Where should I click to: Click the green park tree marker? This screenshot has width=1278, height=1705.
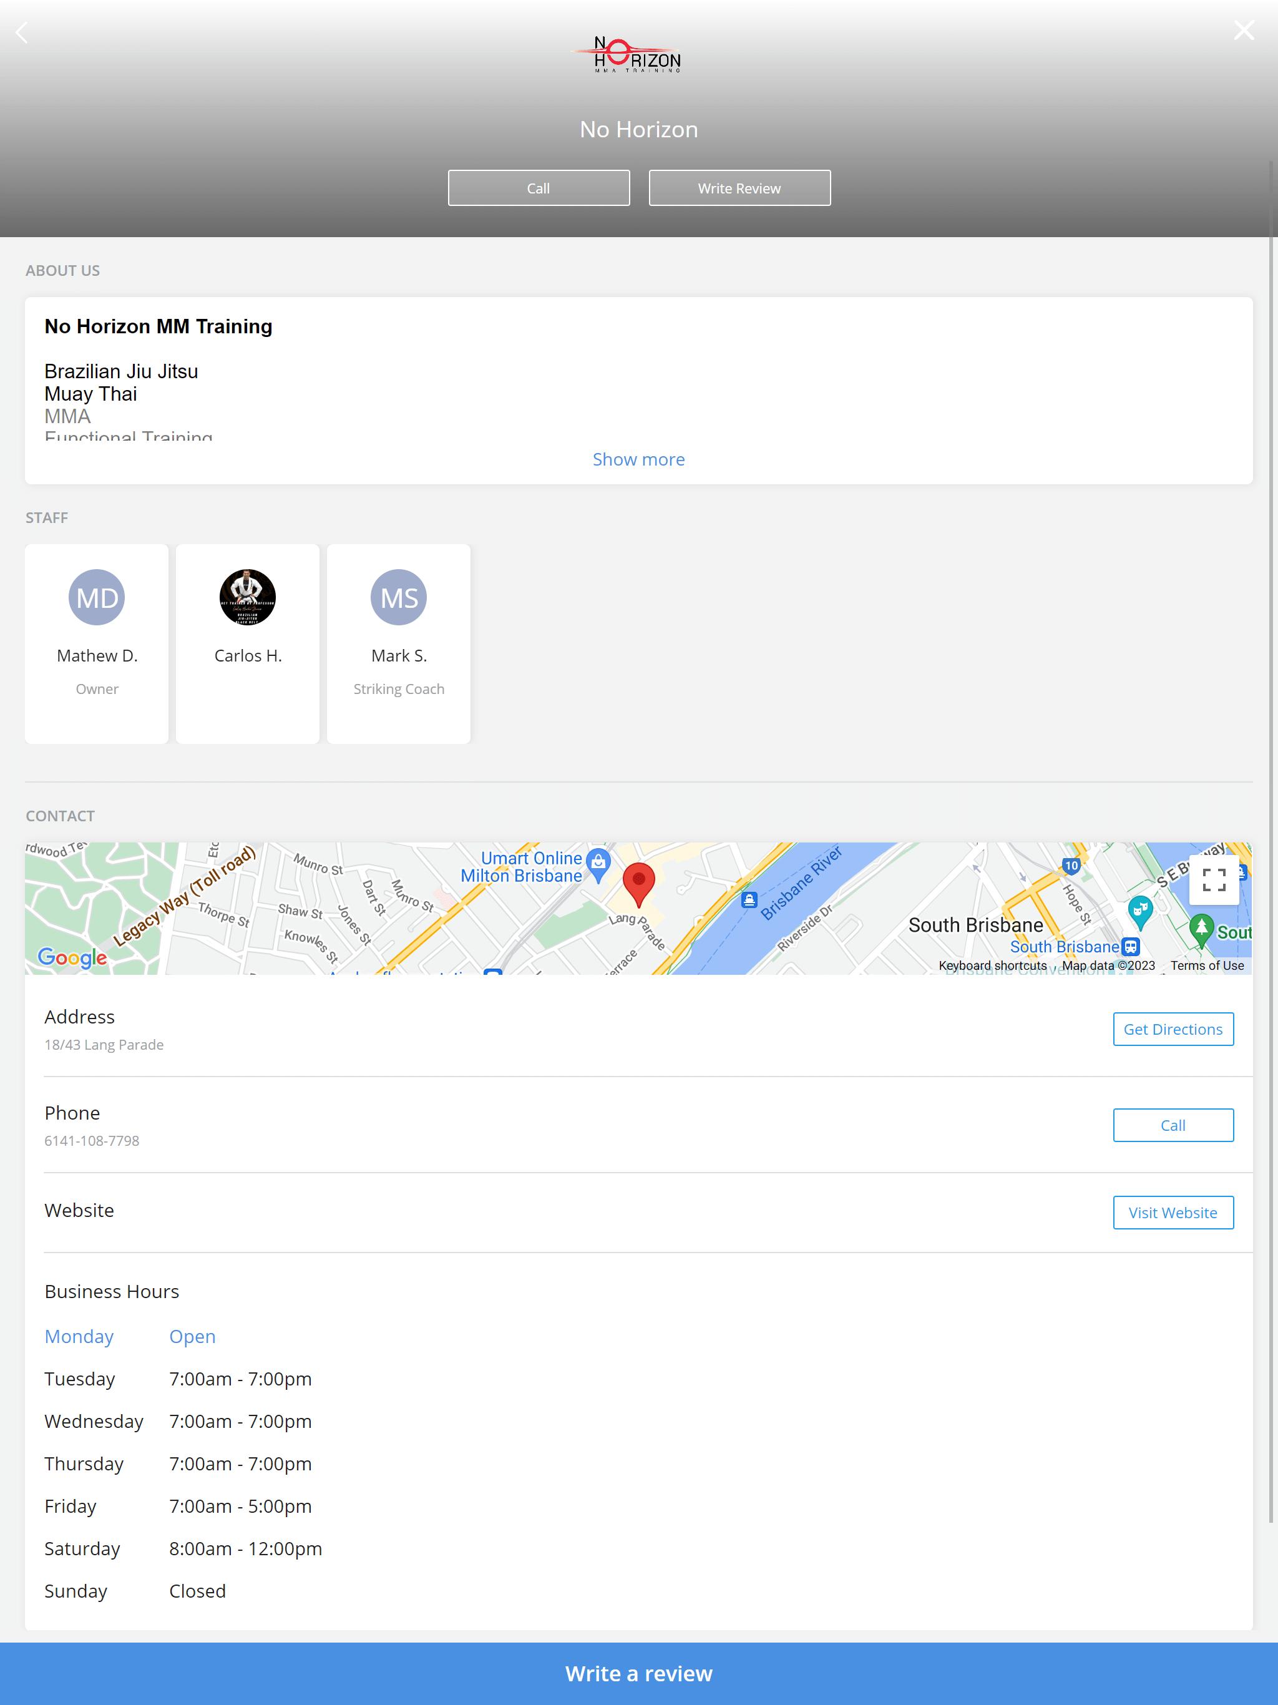click(1201, 930)
